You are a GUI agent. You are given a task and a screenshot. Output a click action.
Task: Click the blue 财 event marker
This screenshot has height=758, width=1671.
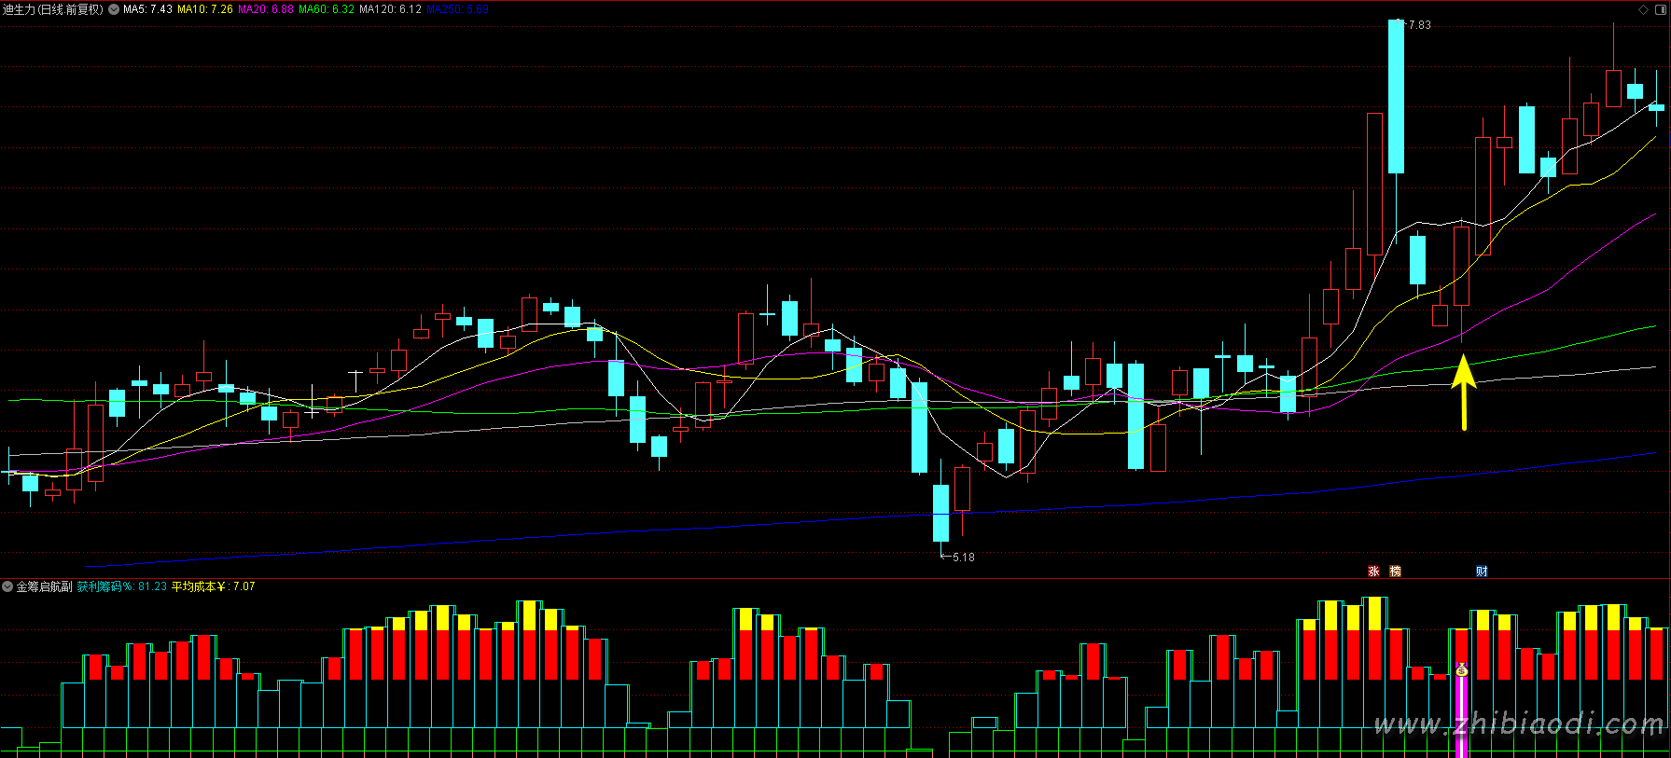(1482, 572)
